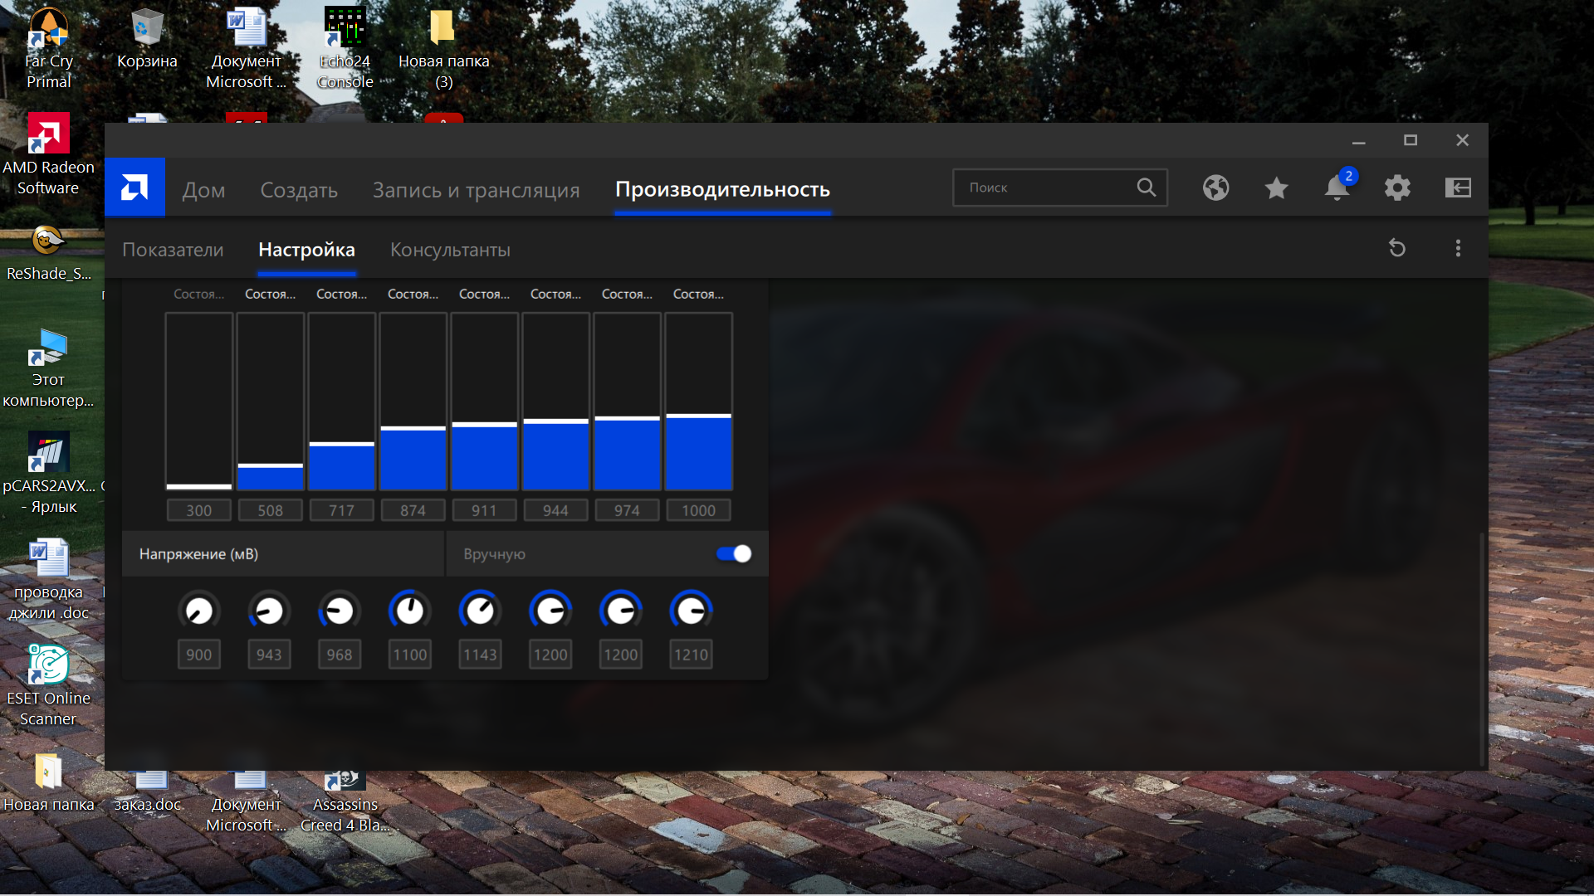Adjust the voltage knob above 1100
This screenshot has height=896, width=1594.
pos(409,611)
